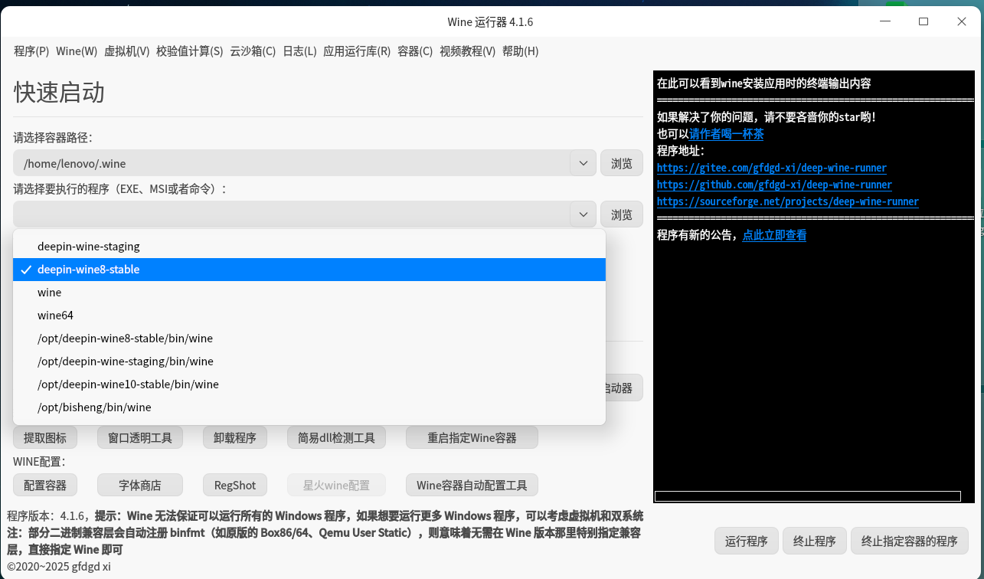
Task: Open the 应用运行库(R) menu
Action: (x=357, y=51)
